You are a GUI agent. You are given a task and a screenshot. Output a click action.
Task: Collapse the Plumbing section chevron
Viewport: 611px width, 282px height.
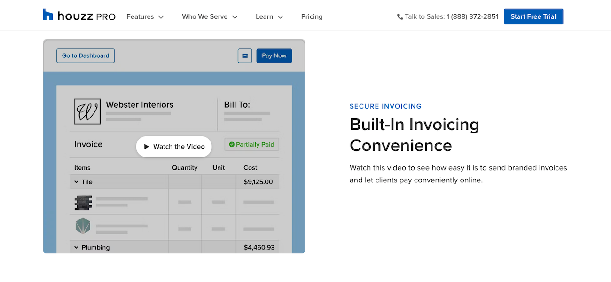click(x=77, y=247)
